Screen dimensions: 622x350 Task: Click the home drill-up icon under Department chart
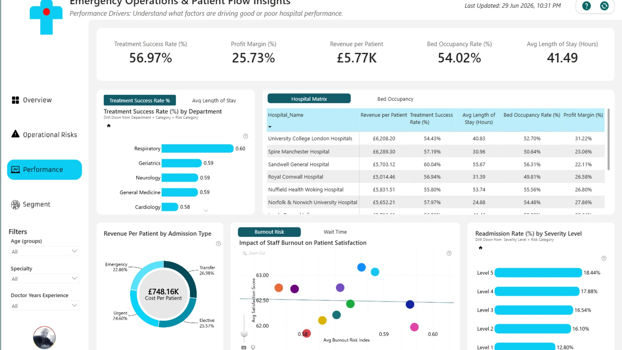109,126
